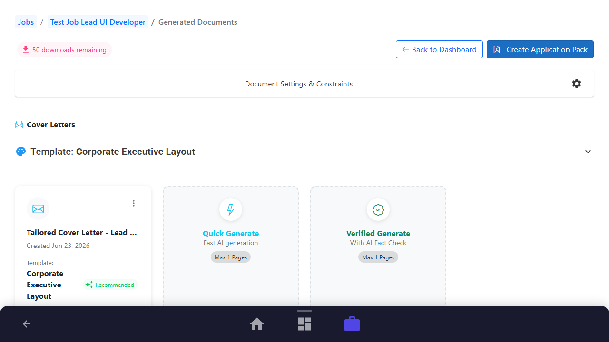Click the '50 downloads remaining' text
609x342 pixels.
pos(69,50)
